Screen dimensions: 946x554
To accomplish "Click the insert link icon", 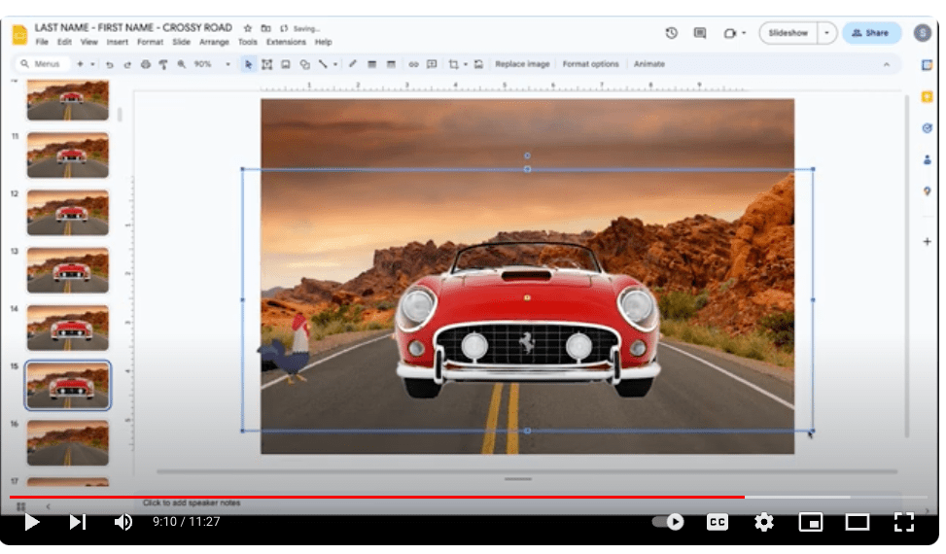I will 413,64.
